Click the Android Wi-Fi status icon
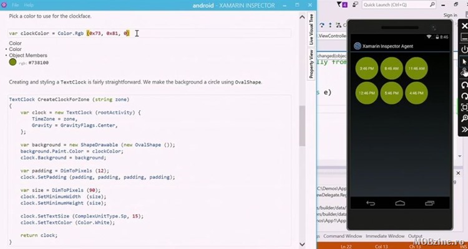468x249 pixels. (429, 37)
